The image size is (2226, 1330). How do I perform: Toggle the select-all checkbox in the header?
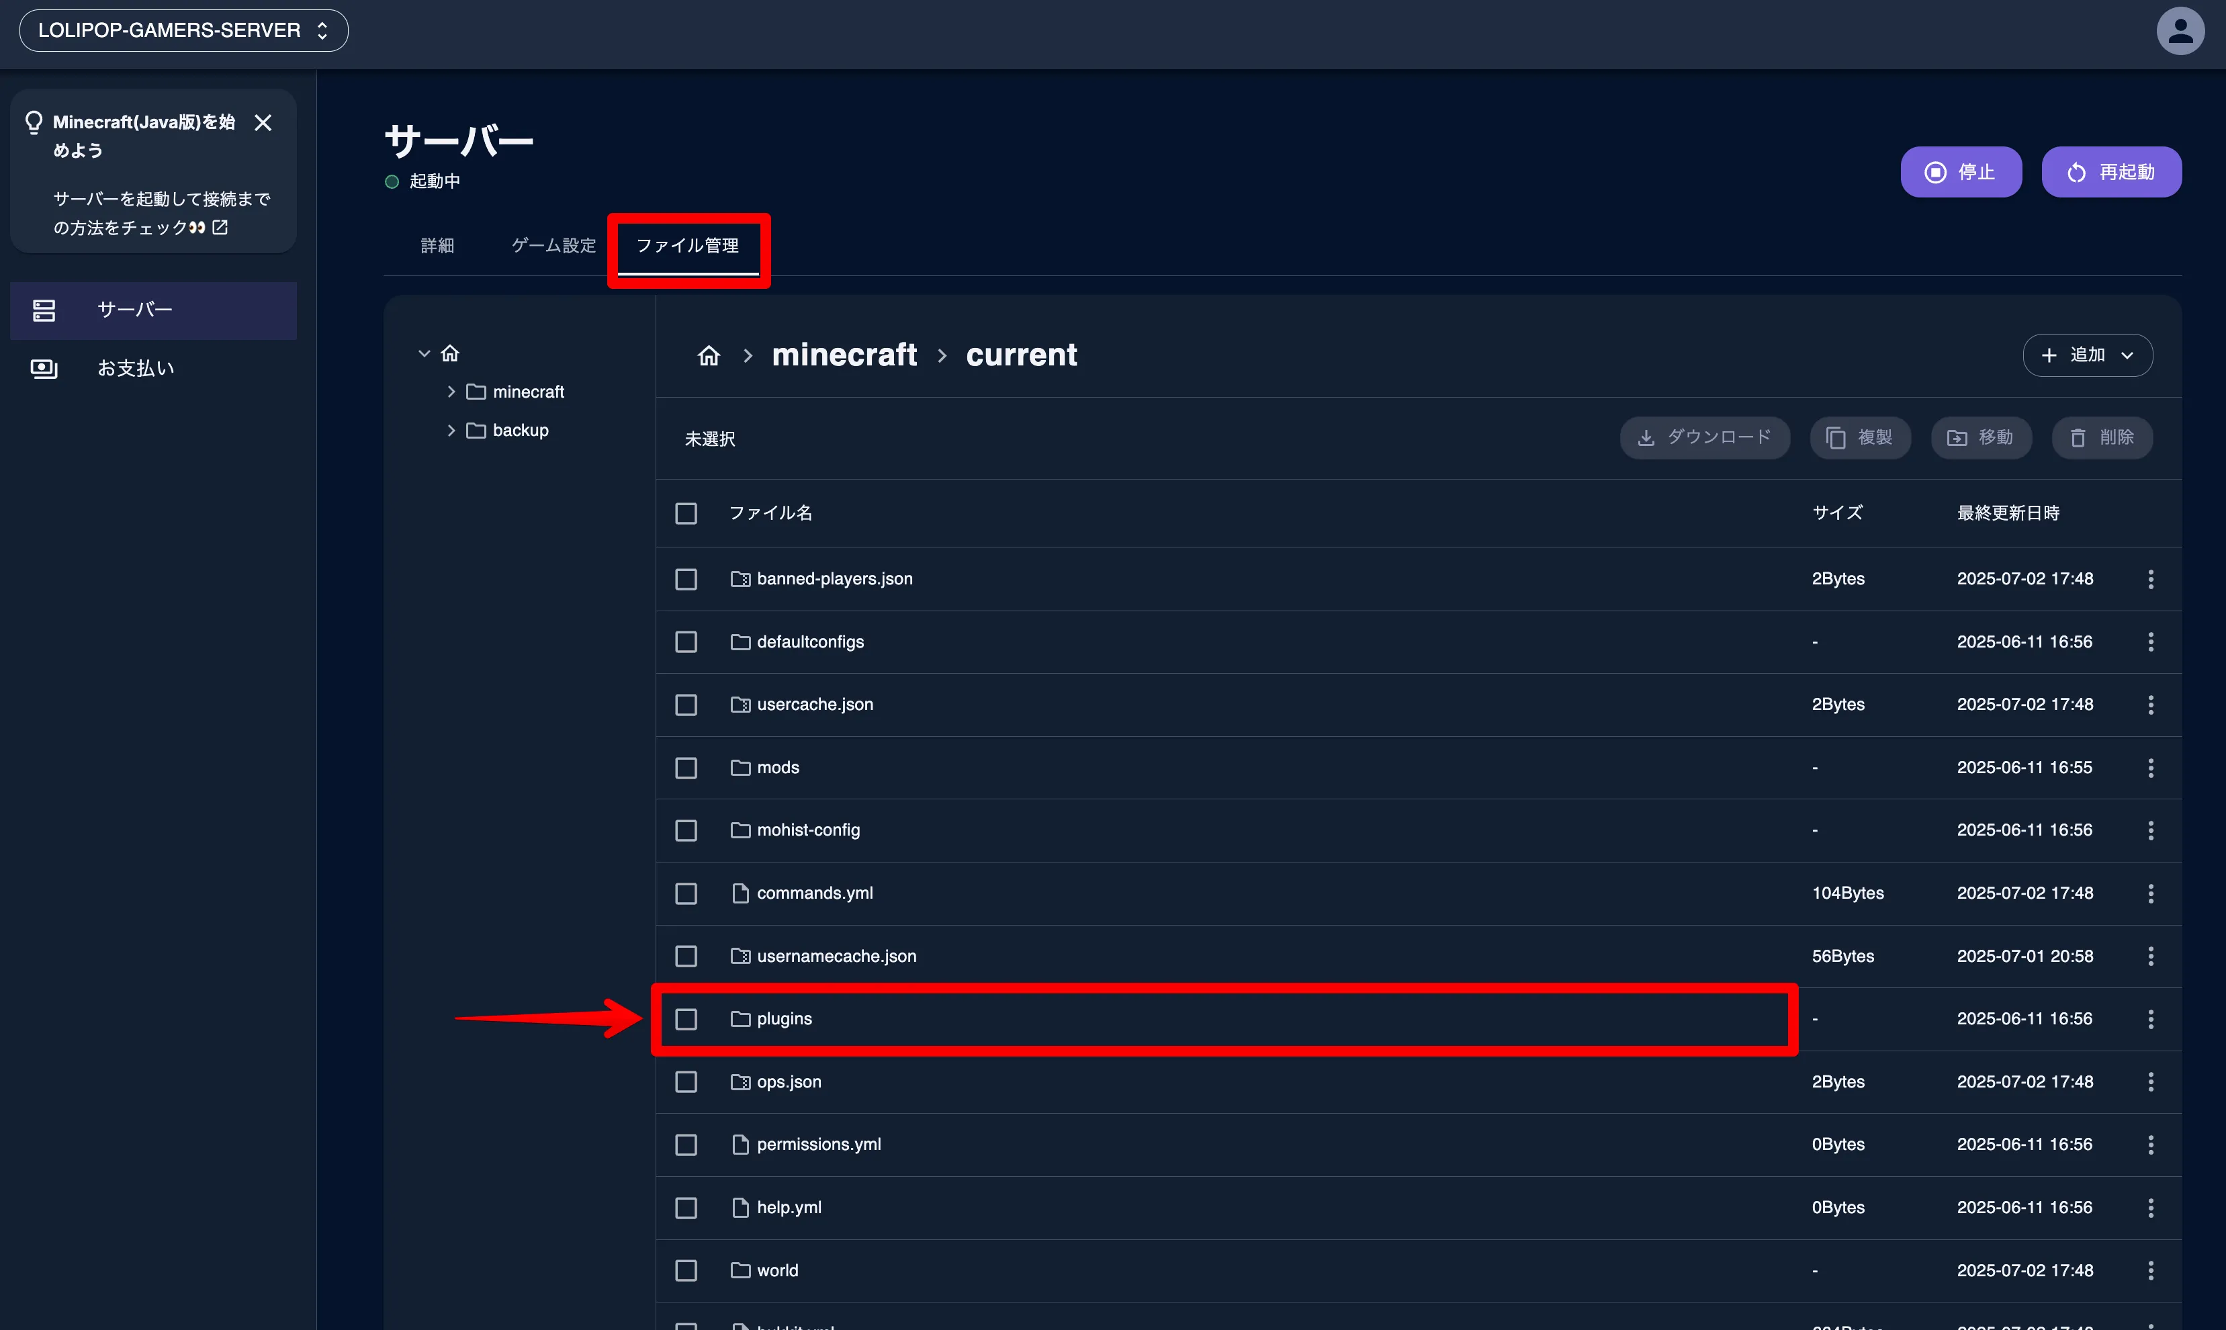(x=686, y=514)
